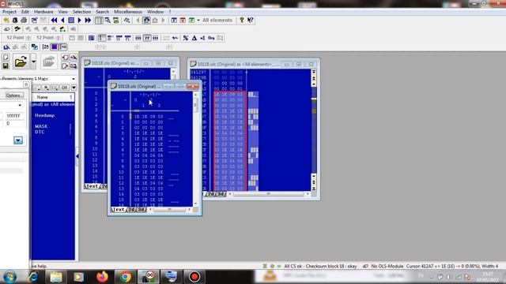Click the Org original values icon
Image resolution: width=506 pixels, height=284 pixels.
211,38
